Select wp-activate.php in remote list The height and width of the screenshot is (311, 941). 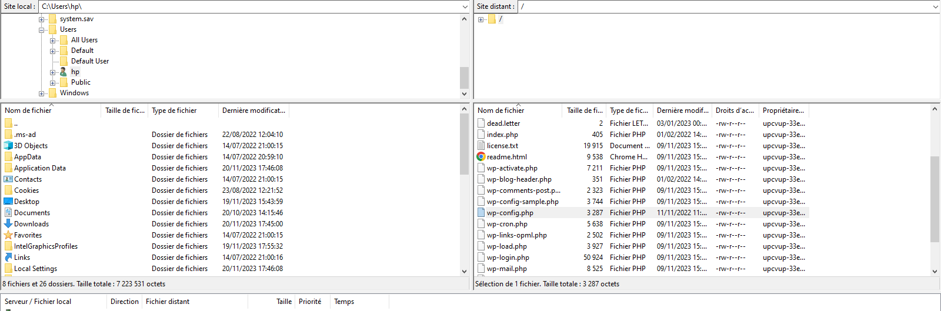click(x=512, y=168)
